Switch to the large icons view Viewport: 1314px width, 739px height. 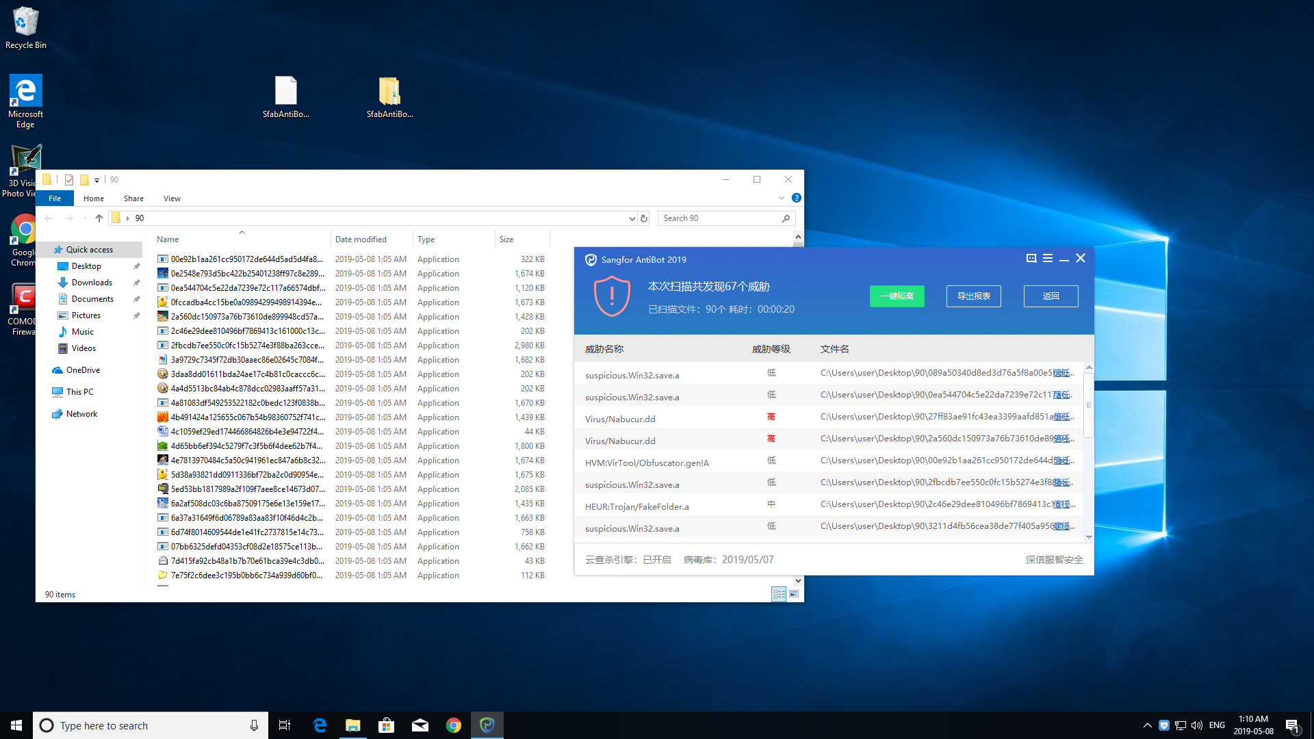(794, 594)
